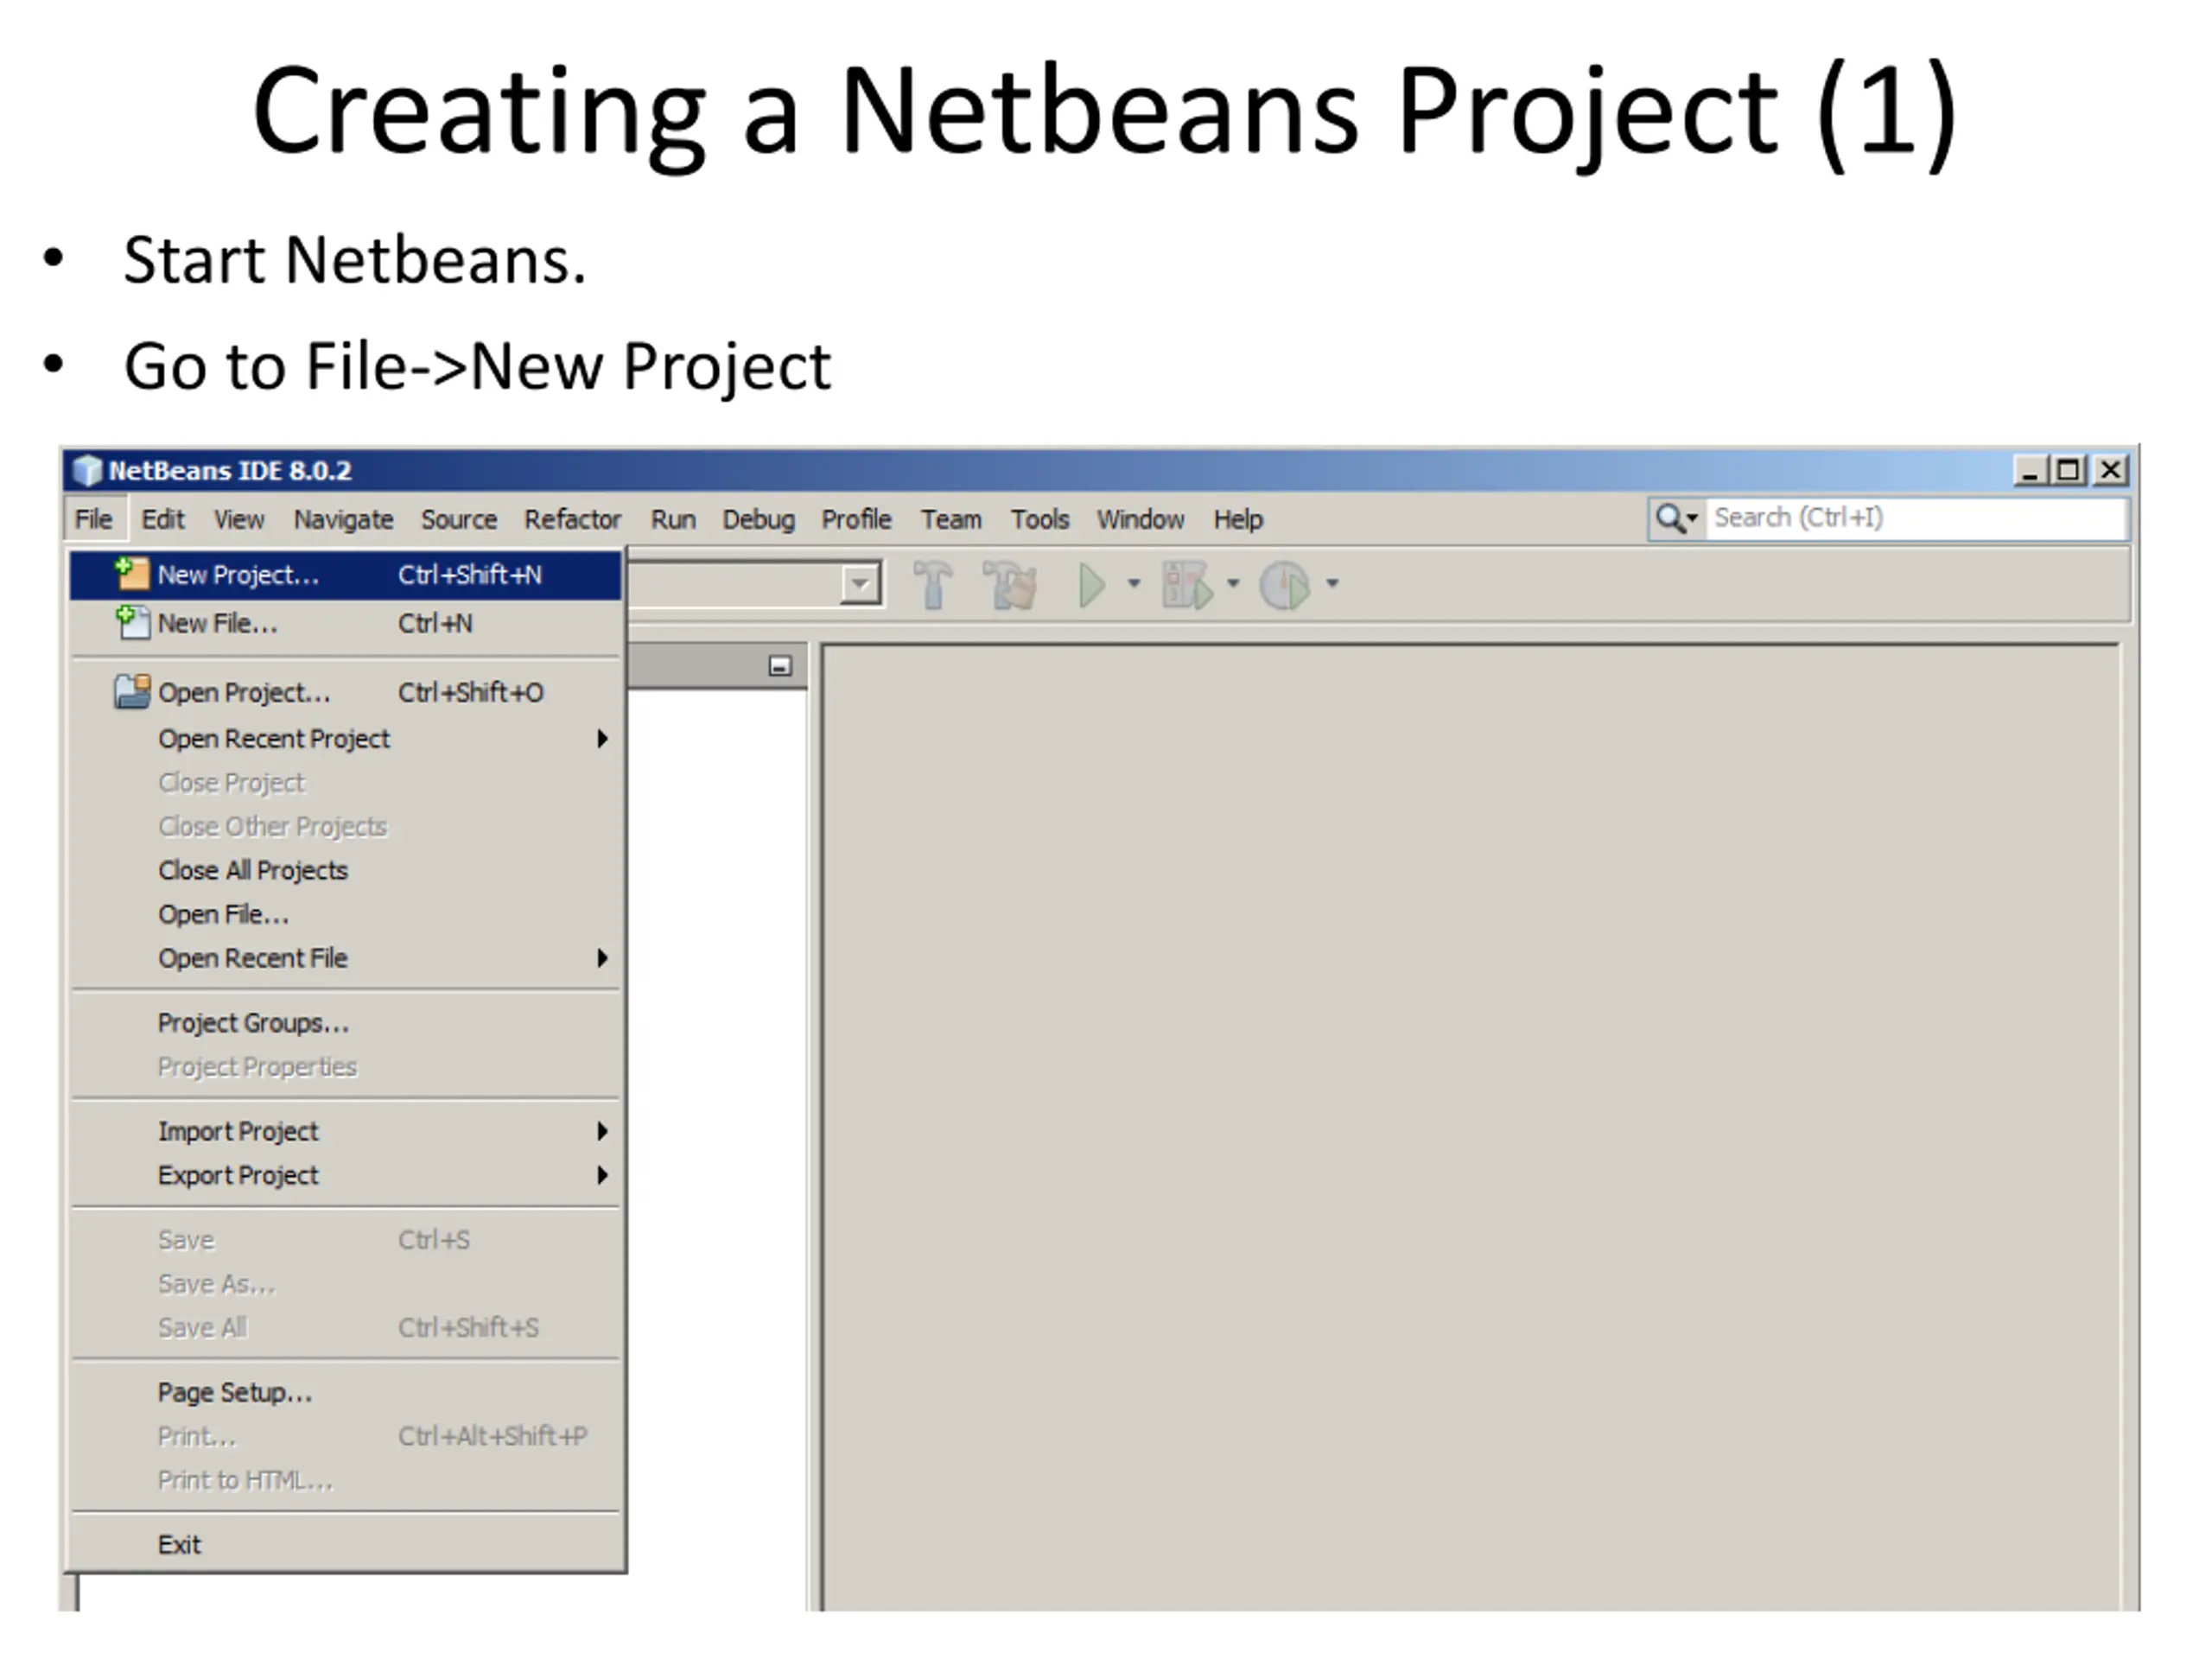Viewport: 2212px width, 1659px height.
Task: Open the configuration combo box arrow
Action: tap(860, 584)
